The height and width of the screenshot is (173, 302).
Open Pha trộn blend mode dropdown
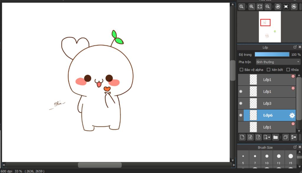[x=278, y=62]
